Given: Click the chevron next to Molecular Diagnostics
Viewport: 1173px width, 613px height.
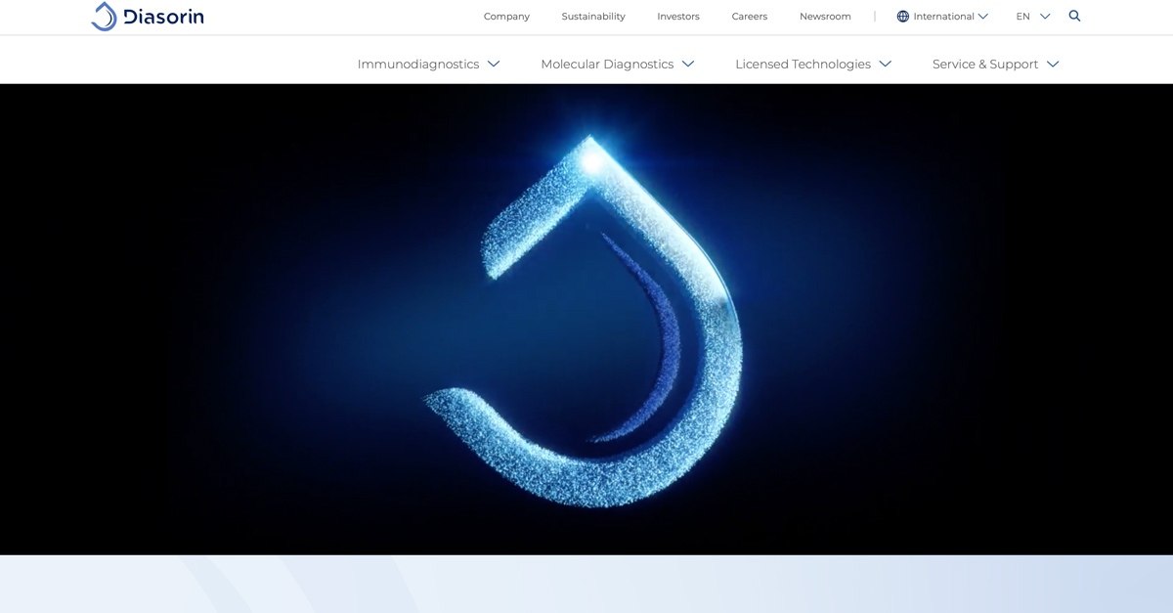Looking at the screenshot, I should (688, 65).
